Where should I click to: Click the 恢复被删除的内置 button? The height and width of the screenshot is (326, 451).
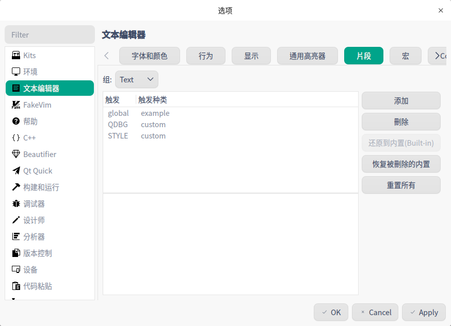(x=401, y=164)
